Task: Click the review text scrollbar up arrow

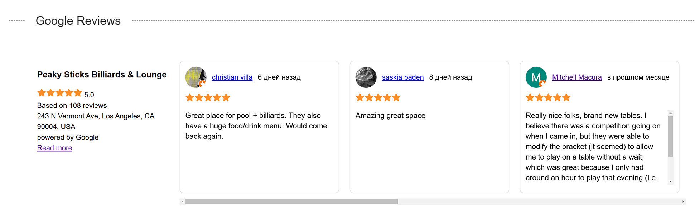Action: [x=670, y=113]
